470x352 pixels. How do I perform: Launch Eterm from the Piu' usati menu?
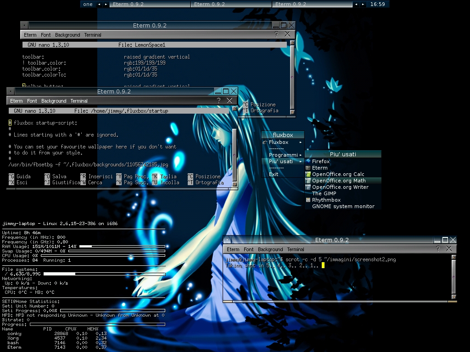pos(343,168)
